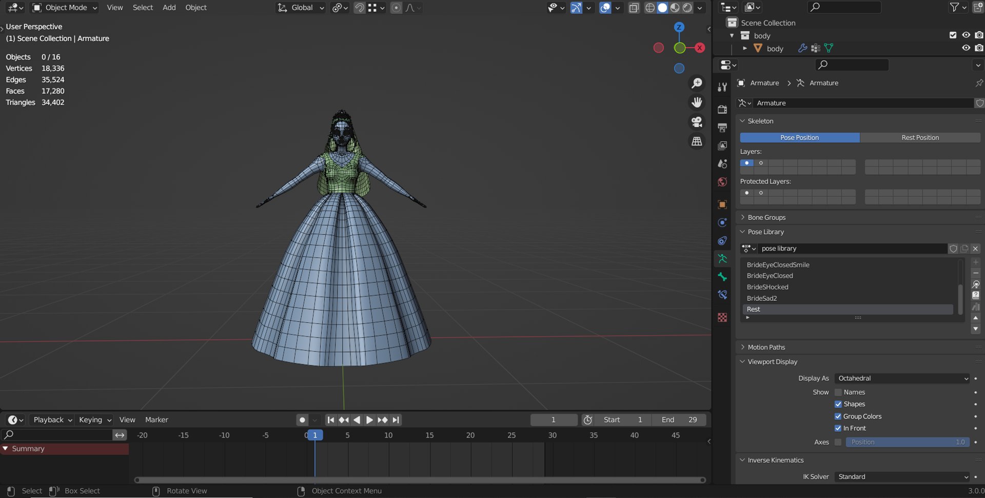Screen dimensions: 985x498
Task: Enable Axes checkbox
Action: pyautogui.click(x=838, y=442)
